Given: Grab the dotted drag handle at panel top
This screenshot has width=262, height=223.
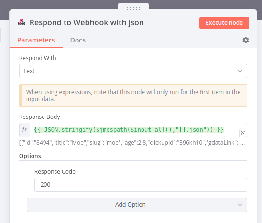Looking at the screenshot, I should pyautogui.click(x=133, y=8).
